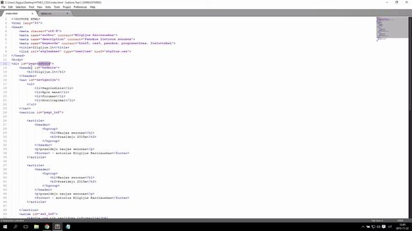Image resolution: width=412 pixels, height=231 pixels.
Task: Open the Tools menu
Action: tap(57, 7)
